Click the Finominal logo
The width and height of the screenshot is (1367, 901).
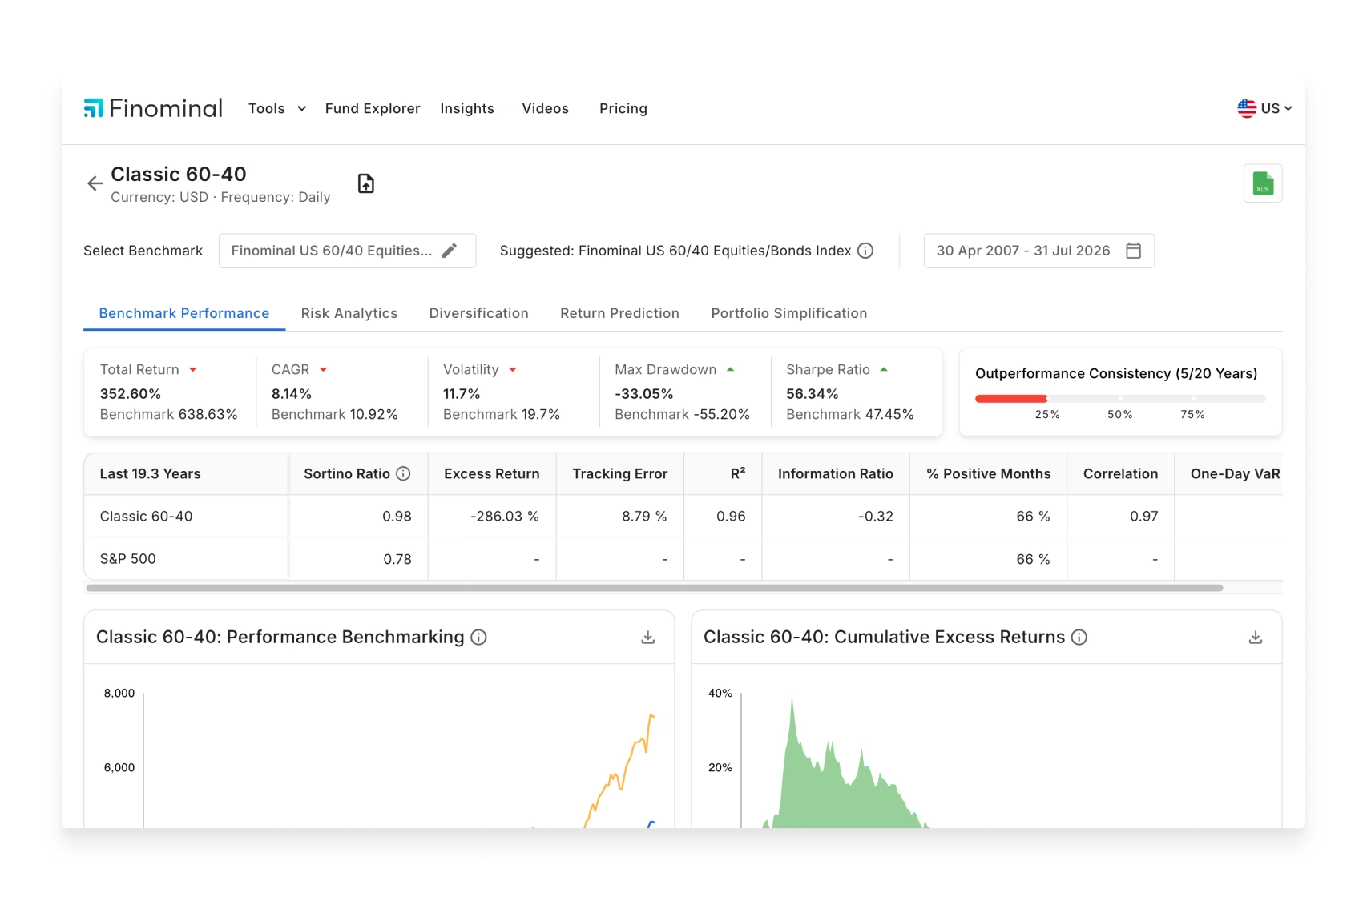[x=153, y=108]
